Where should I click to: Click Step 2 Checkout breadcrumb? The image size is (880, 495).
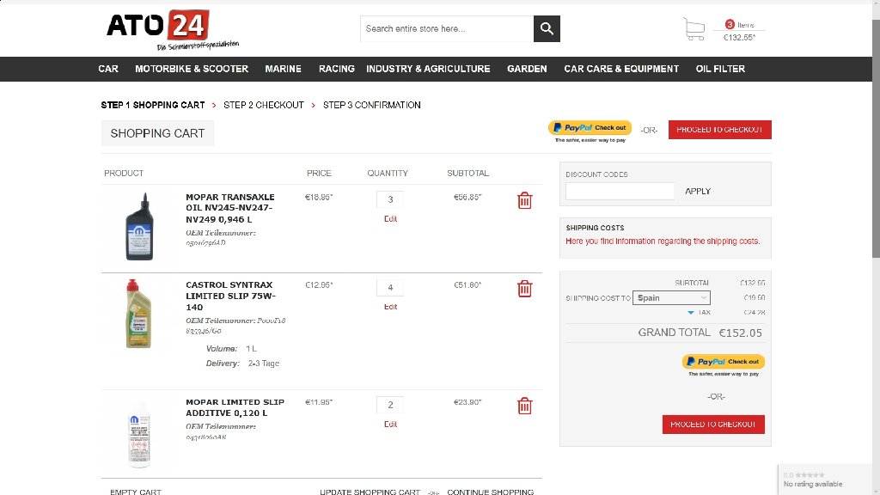(x=264, y=105)
